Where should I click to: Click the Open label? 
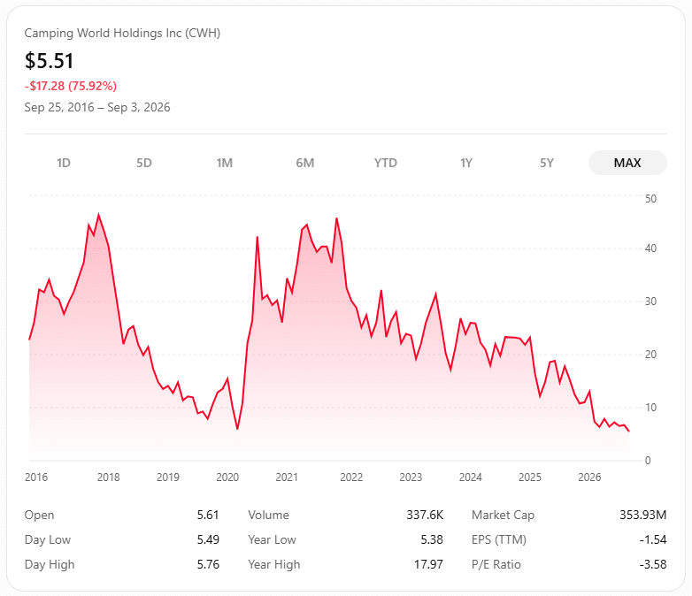point(39,515)
